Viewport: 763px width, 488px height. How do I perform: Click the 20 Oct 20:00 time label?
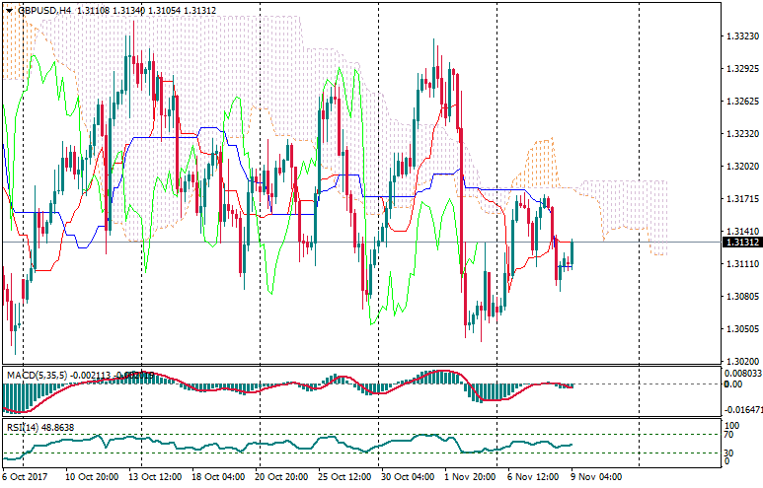(280, 477)
